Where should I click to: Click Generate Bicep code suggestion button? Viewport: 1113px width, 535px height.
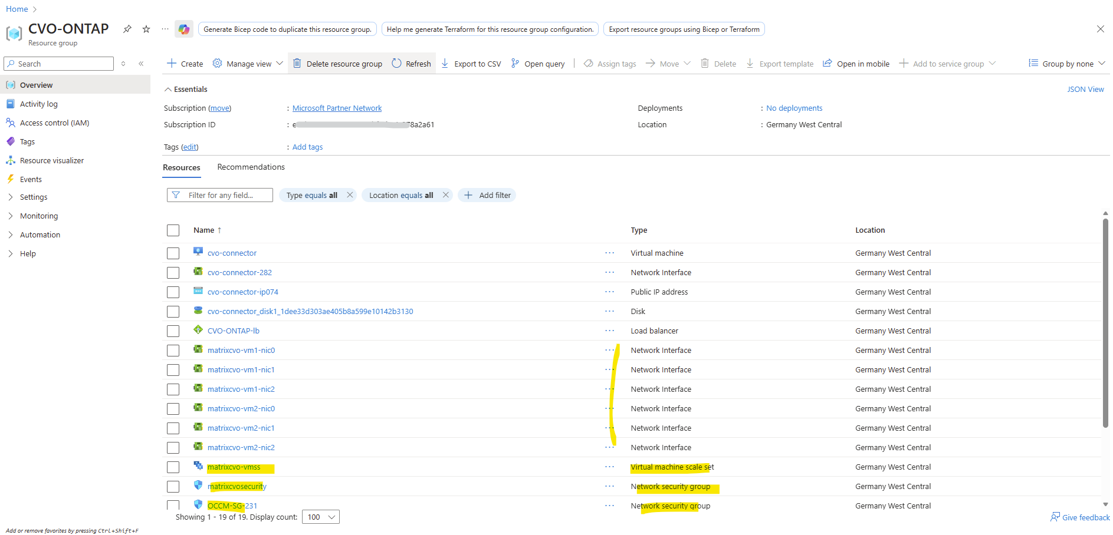[x=287, y=29]
